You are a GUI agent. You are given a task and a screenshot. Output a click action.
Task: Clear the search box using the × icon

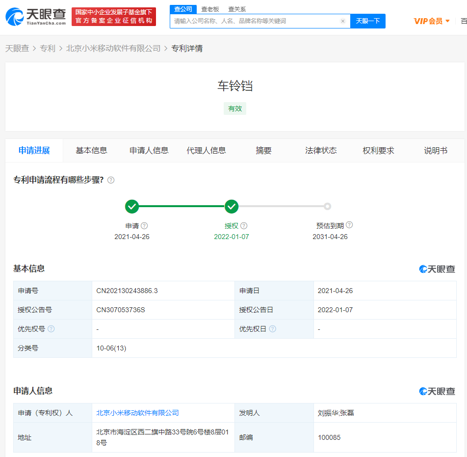(343, 21)
